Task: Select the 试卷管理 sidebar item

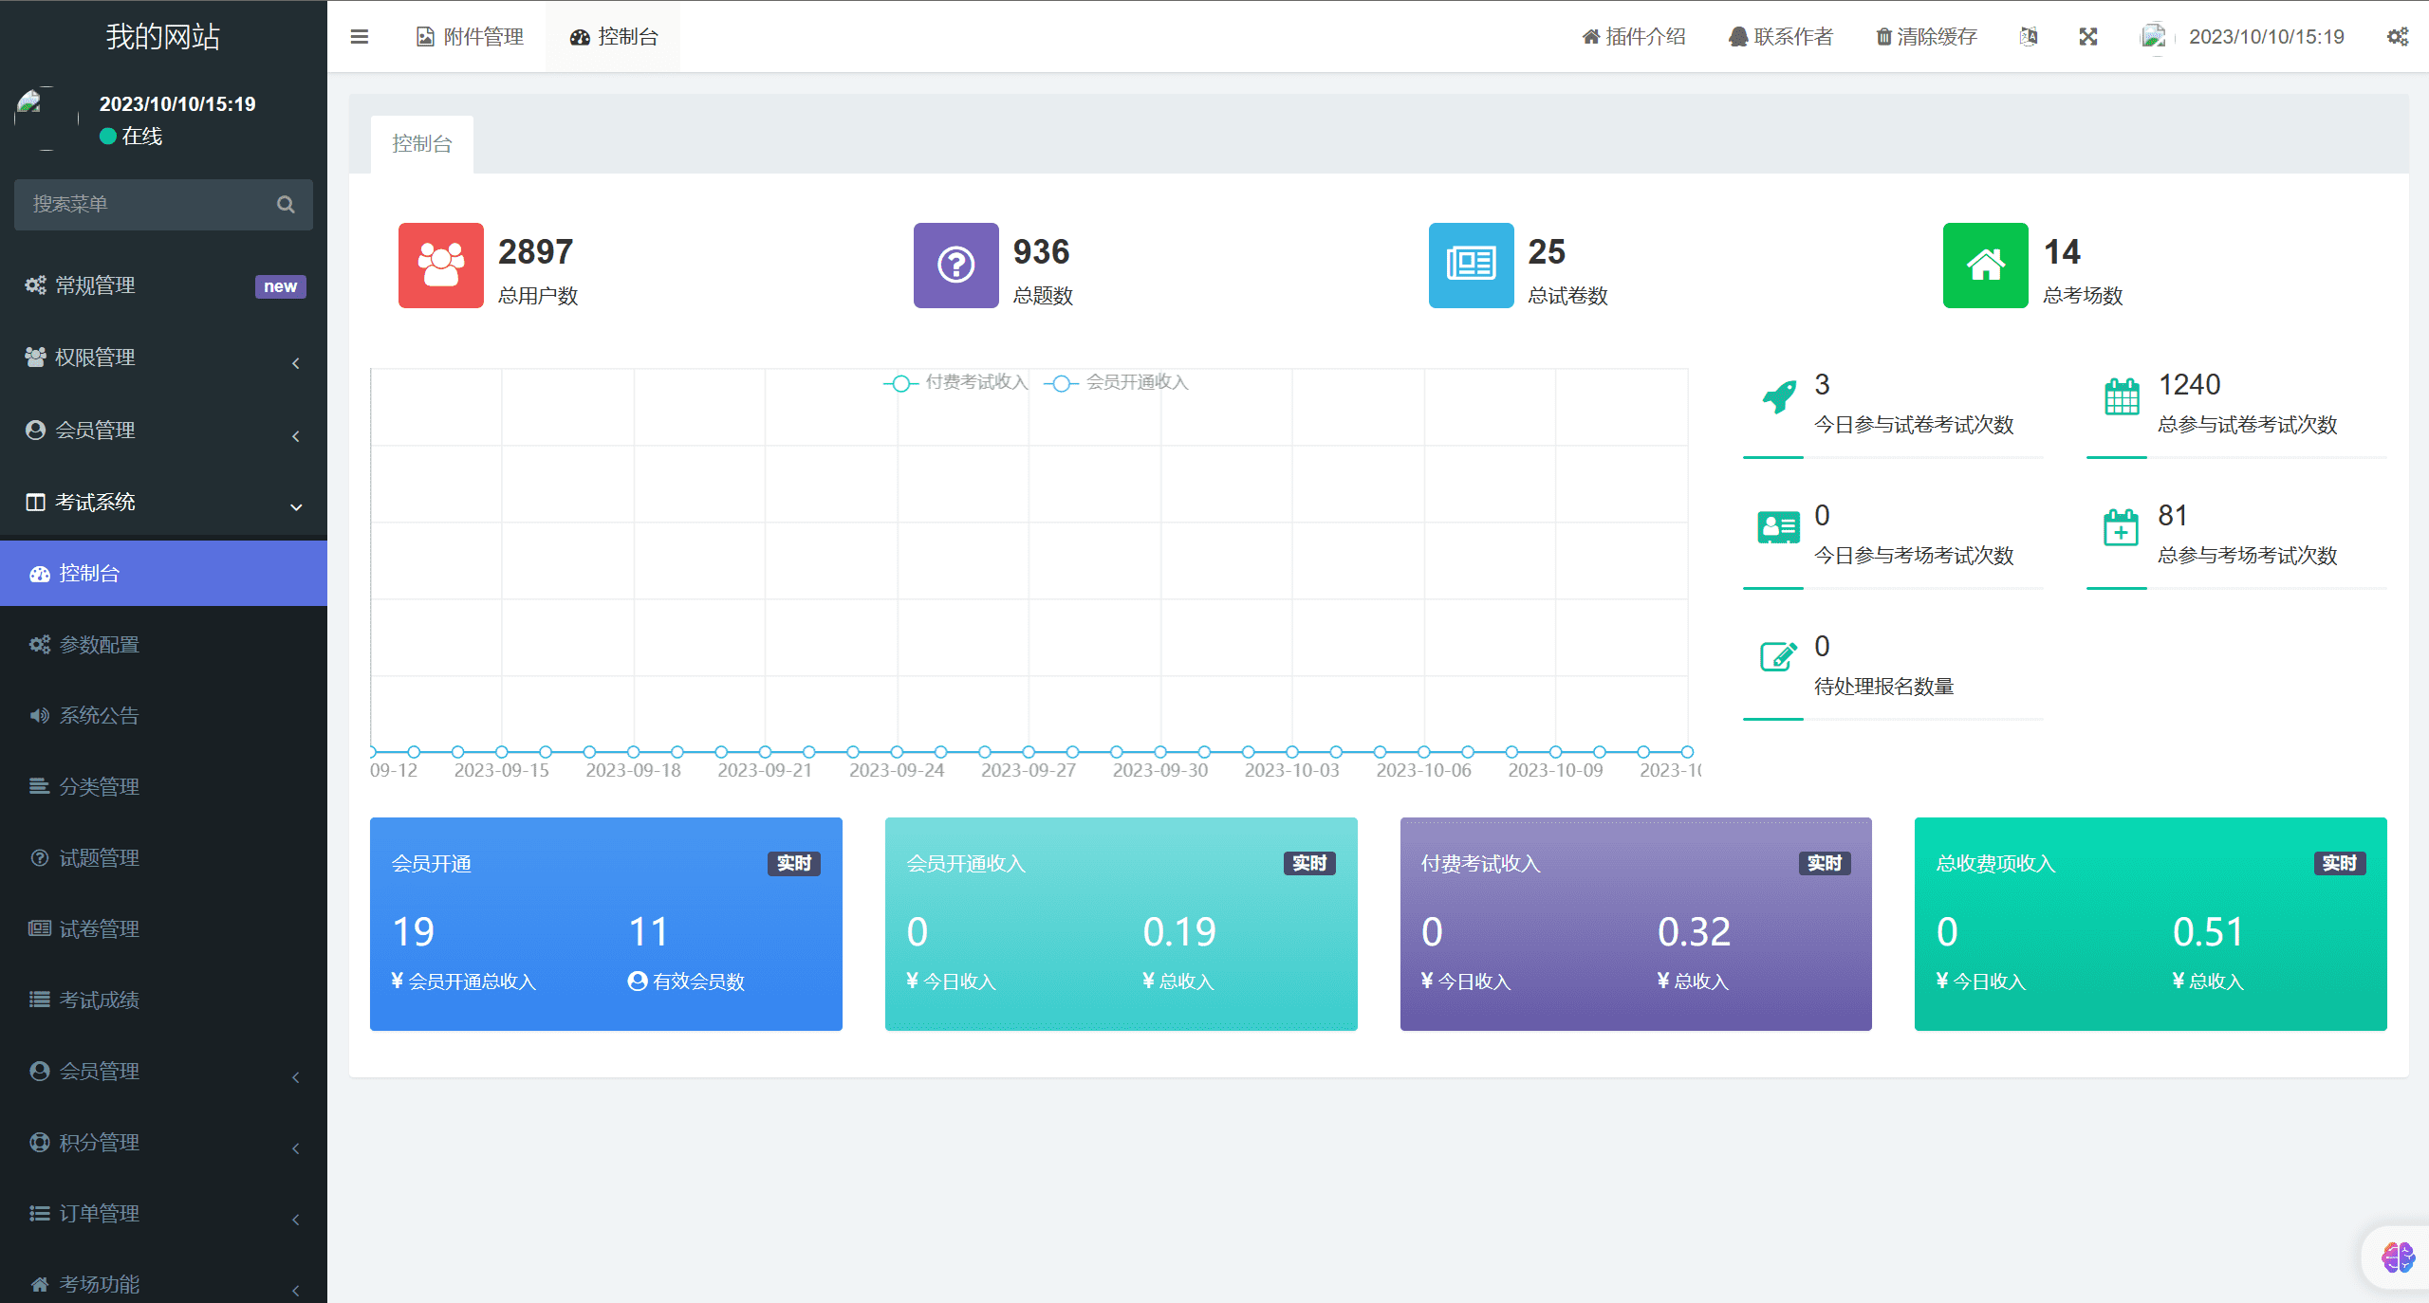Action: pyautogui.click(x=99, y=928)
